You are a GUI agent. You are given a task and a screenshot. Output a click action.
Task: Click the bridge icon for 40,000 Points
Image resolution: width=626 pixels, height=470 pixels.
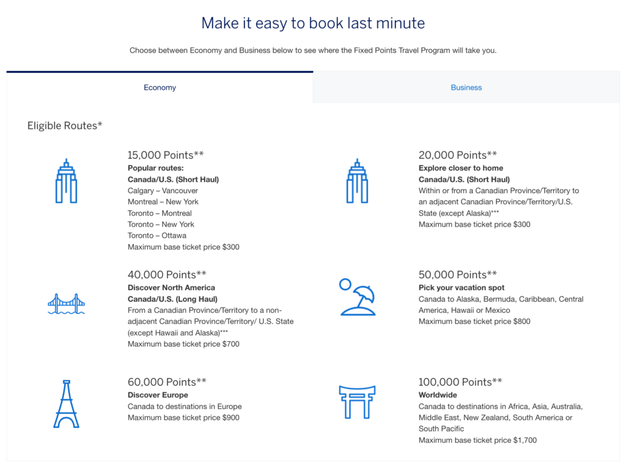[x=66, y=304]
